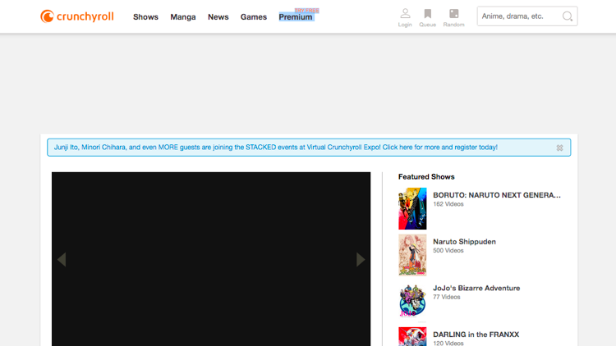616x346 pixels.
Task: Click the Boruto poster thumbnail
Action: pos(412,209)
